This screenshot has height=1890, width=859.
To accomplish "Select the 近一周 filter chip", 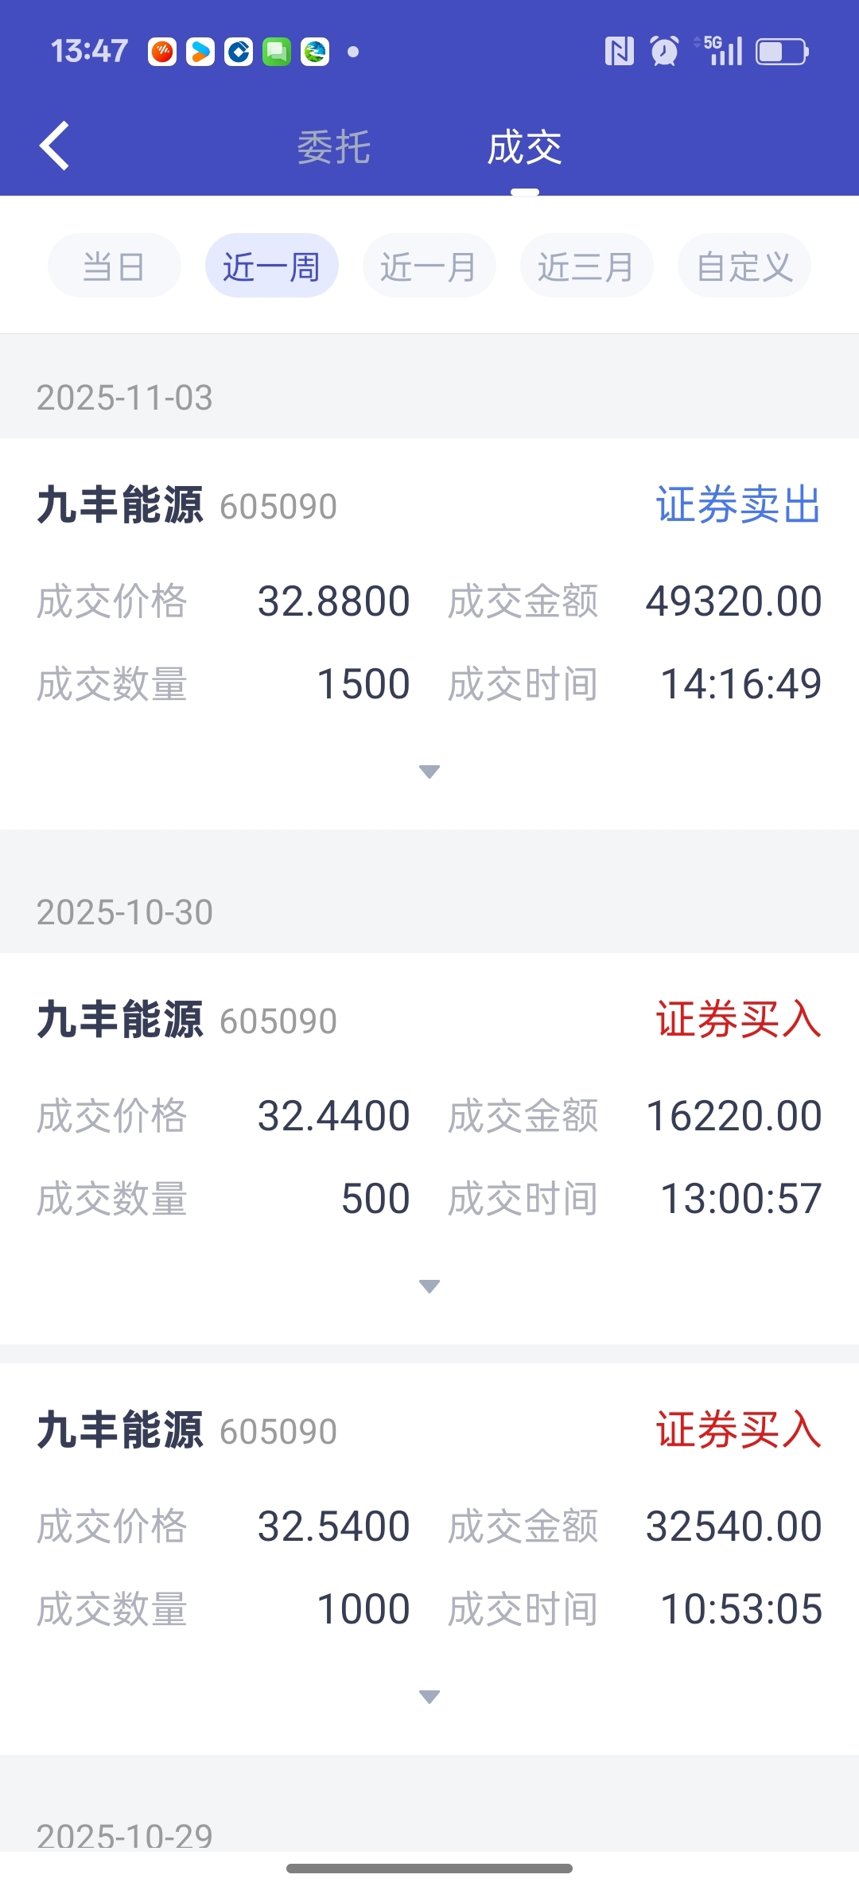I will point(271,266).
